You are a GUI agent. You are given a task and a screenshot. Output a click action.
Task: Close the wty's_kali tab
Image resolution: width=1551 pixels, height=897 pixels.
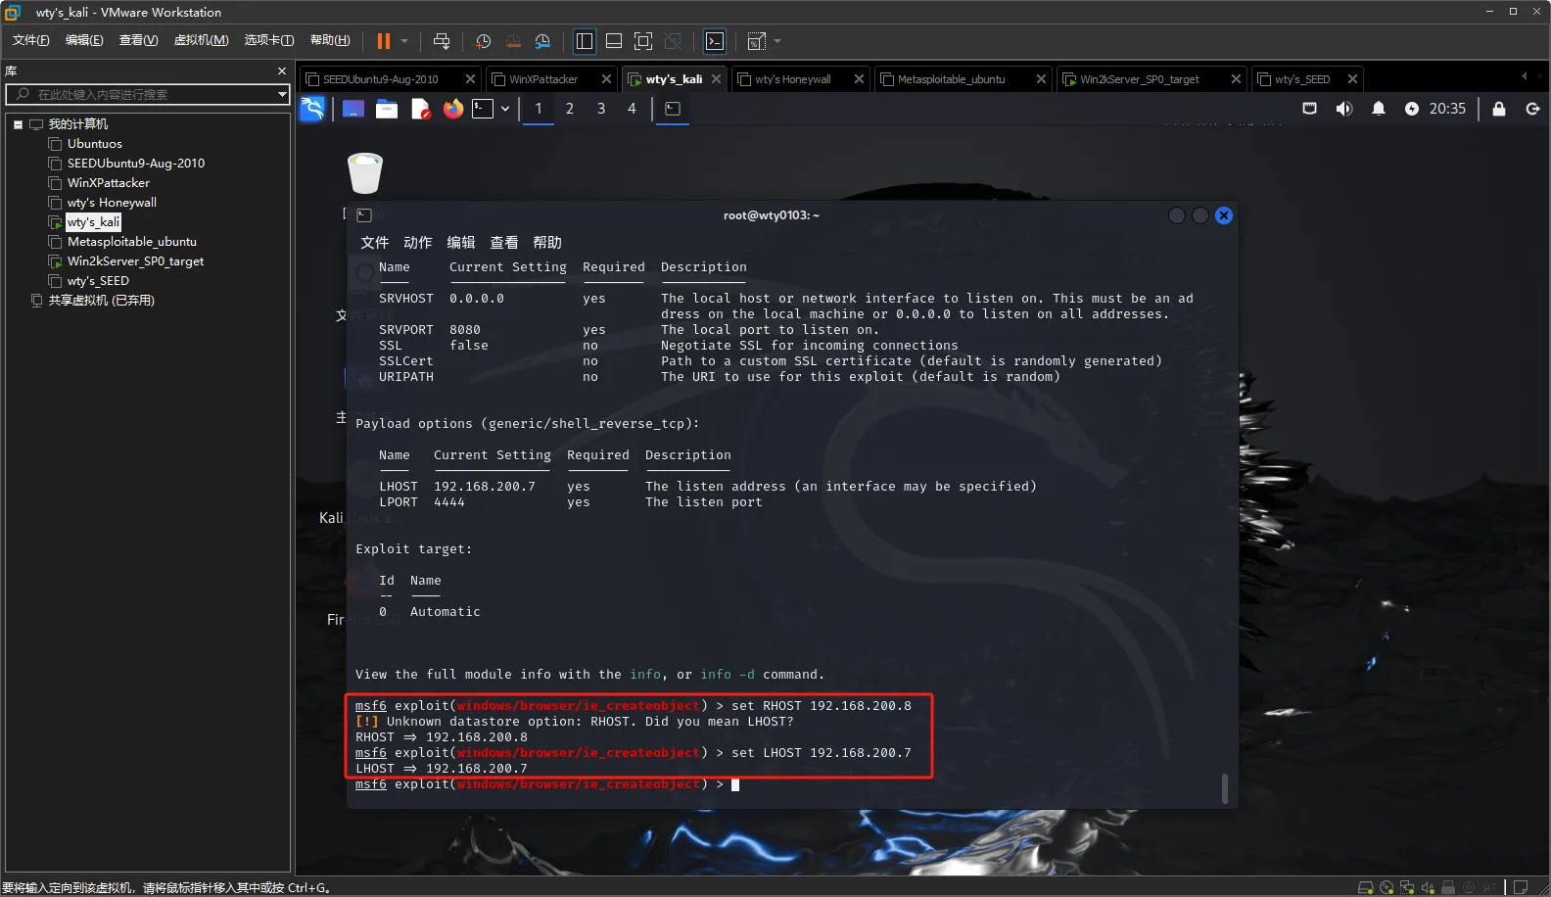click(x=716, y=79)
